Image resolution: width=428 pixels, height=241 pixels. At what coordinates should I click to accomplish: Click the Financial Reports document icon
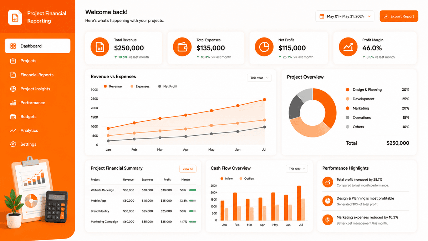pyautogui.click(x=13, y=75)
